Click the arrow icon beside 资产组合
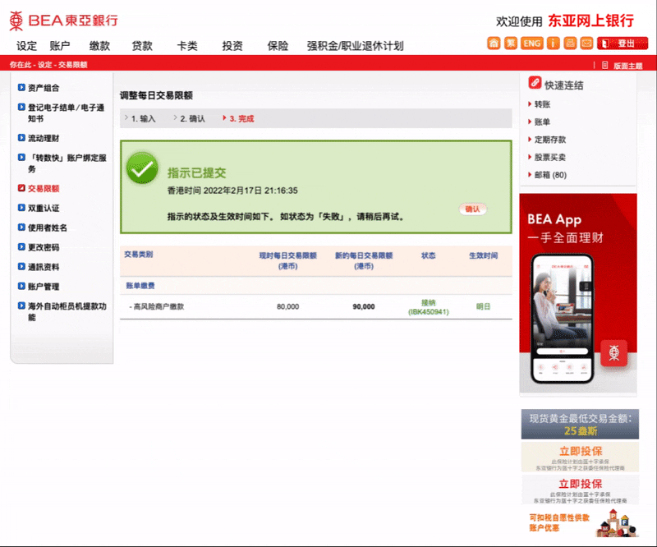Viewport: 657px width, 547px height. click(x=21, y=87)
